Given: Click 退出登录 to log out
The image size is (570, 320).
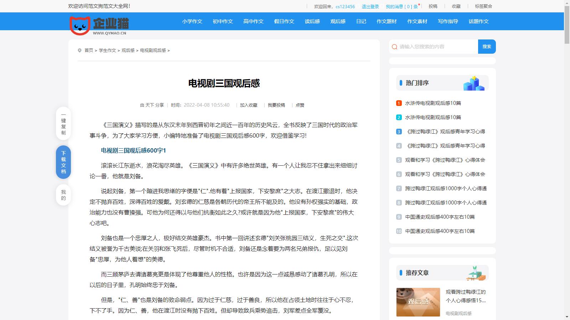Looking at the screenshot, I should click(x=370, y=6).
